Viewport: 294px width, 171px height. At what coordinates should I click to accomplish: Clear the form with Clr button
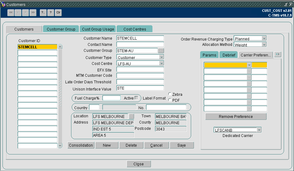58,12
